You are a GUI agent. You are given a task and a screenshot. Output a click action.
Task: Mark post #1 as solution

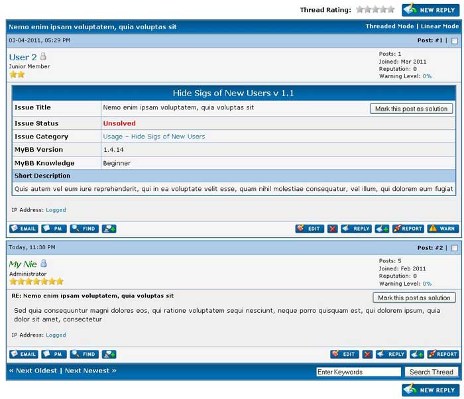coord(412,109)
